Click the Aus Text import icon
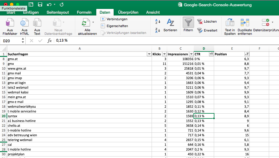Viewport: 279px width, 158px height. point(37,23)
